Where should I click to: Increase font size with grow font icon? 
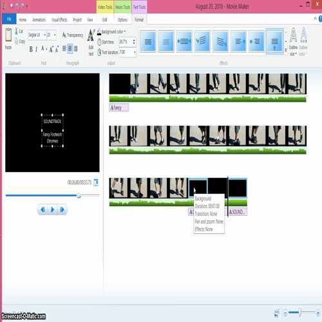coord(52,49)
